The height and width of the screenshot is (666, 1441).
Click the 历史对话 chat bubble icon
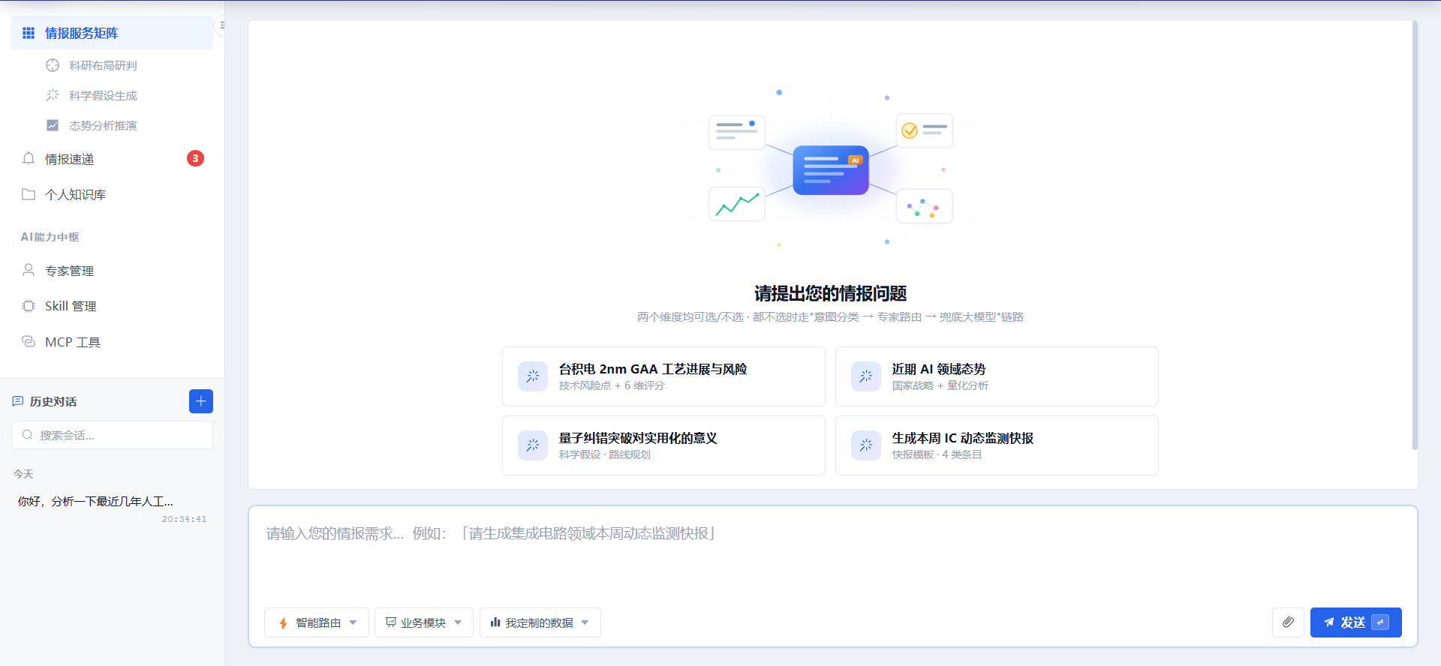tap(18, 401)
